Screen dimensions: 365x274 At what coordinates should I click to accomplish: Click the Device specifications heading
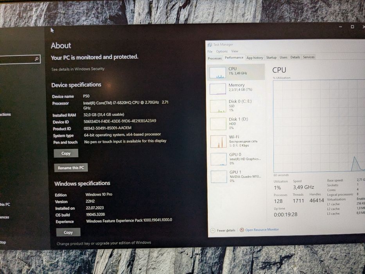click(76, 85)
